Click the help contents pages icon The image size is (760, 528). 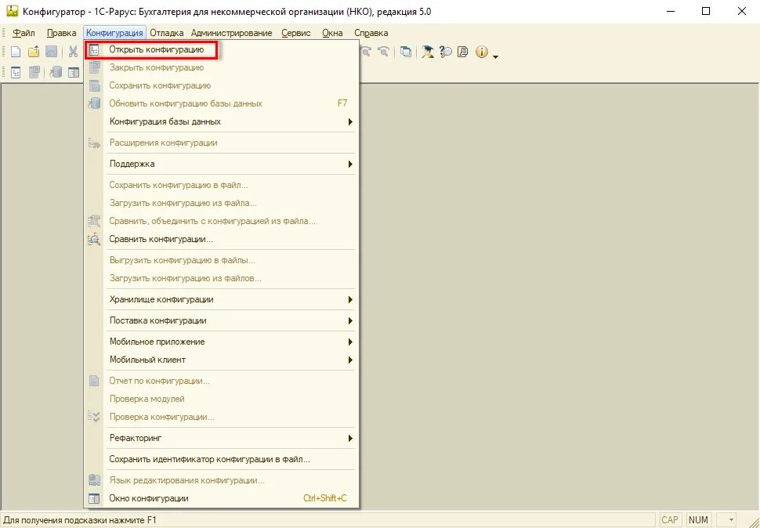coord(463,52)
